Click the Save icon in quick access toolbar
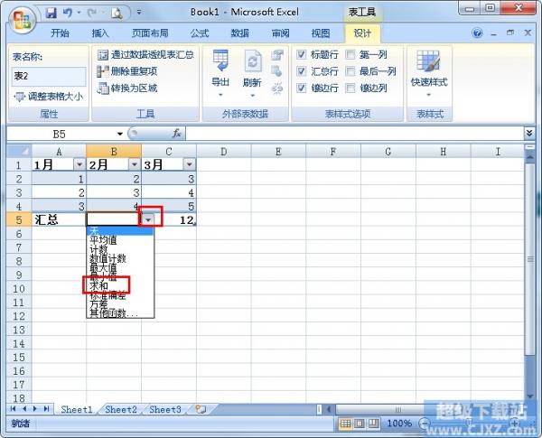Viewport: 542px width, 438px height. point(51,14)
